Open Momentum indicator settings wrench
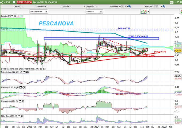 [x=17, y=101]
